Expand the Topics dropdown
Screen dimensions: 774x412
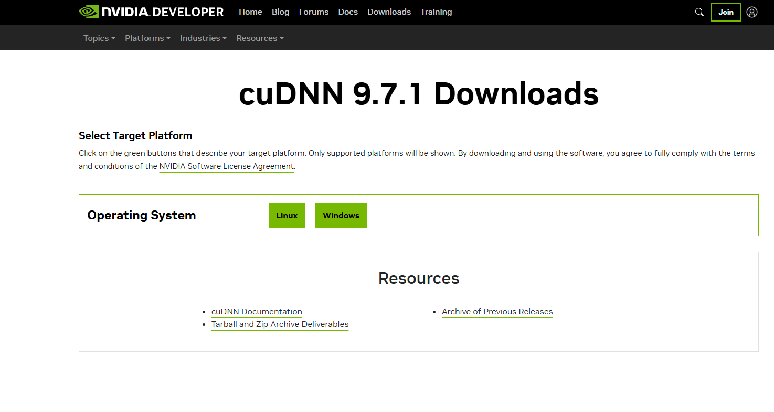[x=99, y=38]
